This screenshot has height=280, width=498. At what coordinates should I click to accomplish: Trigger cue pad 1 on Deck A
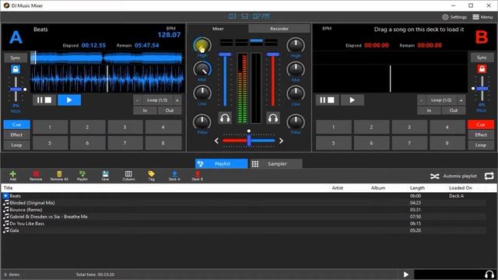click(x=50, y=128)
